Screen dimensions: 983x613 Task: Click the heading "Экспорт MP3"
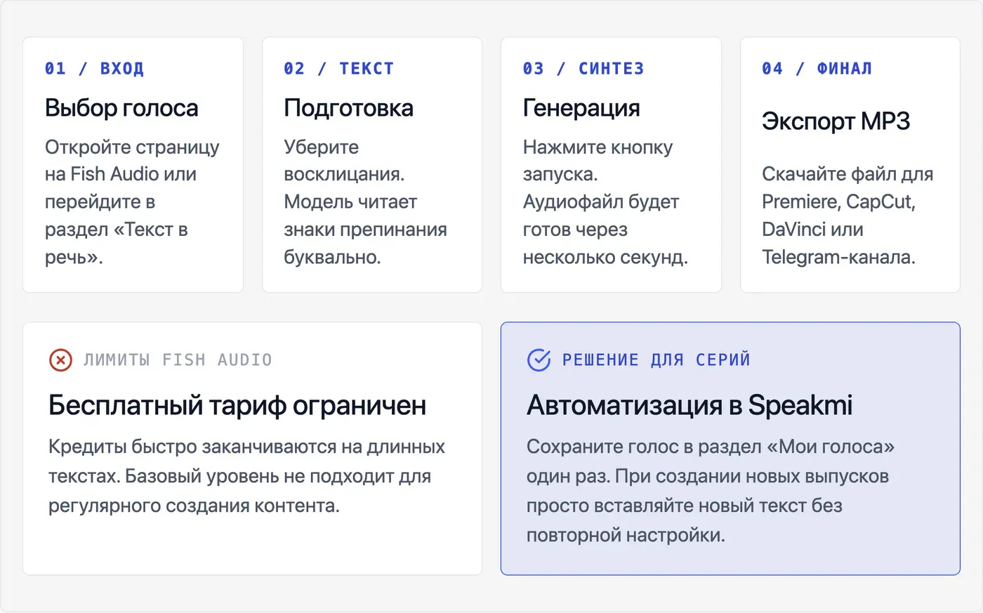coord(836,121)
